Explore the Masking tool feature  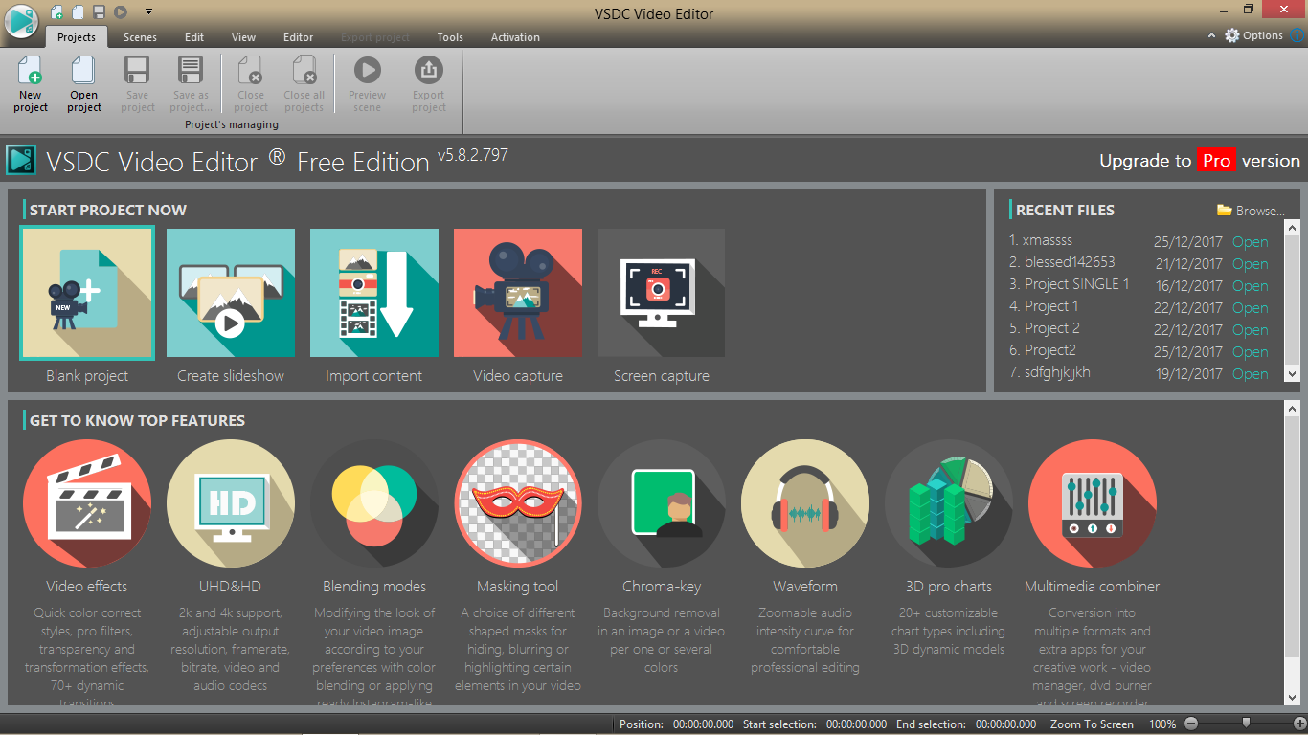pos(517,502)
